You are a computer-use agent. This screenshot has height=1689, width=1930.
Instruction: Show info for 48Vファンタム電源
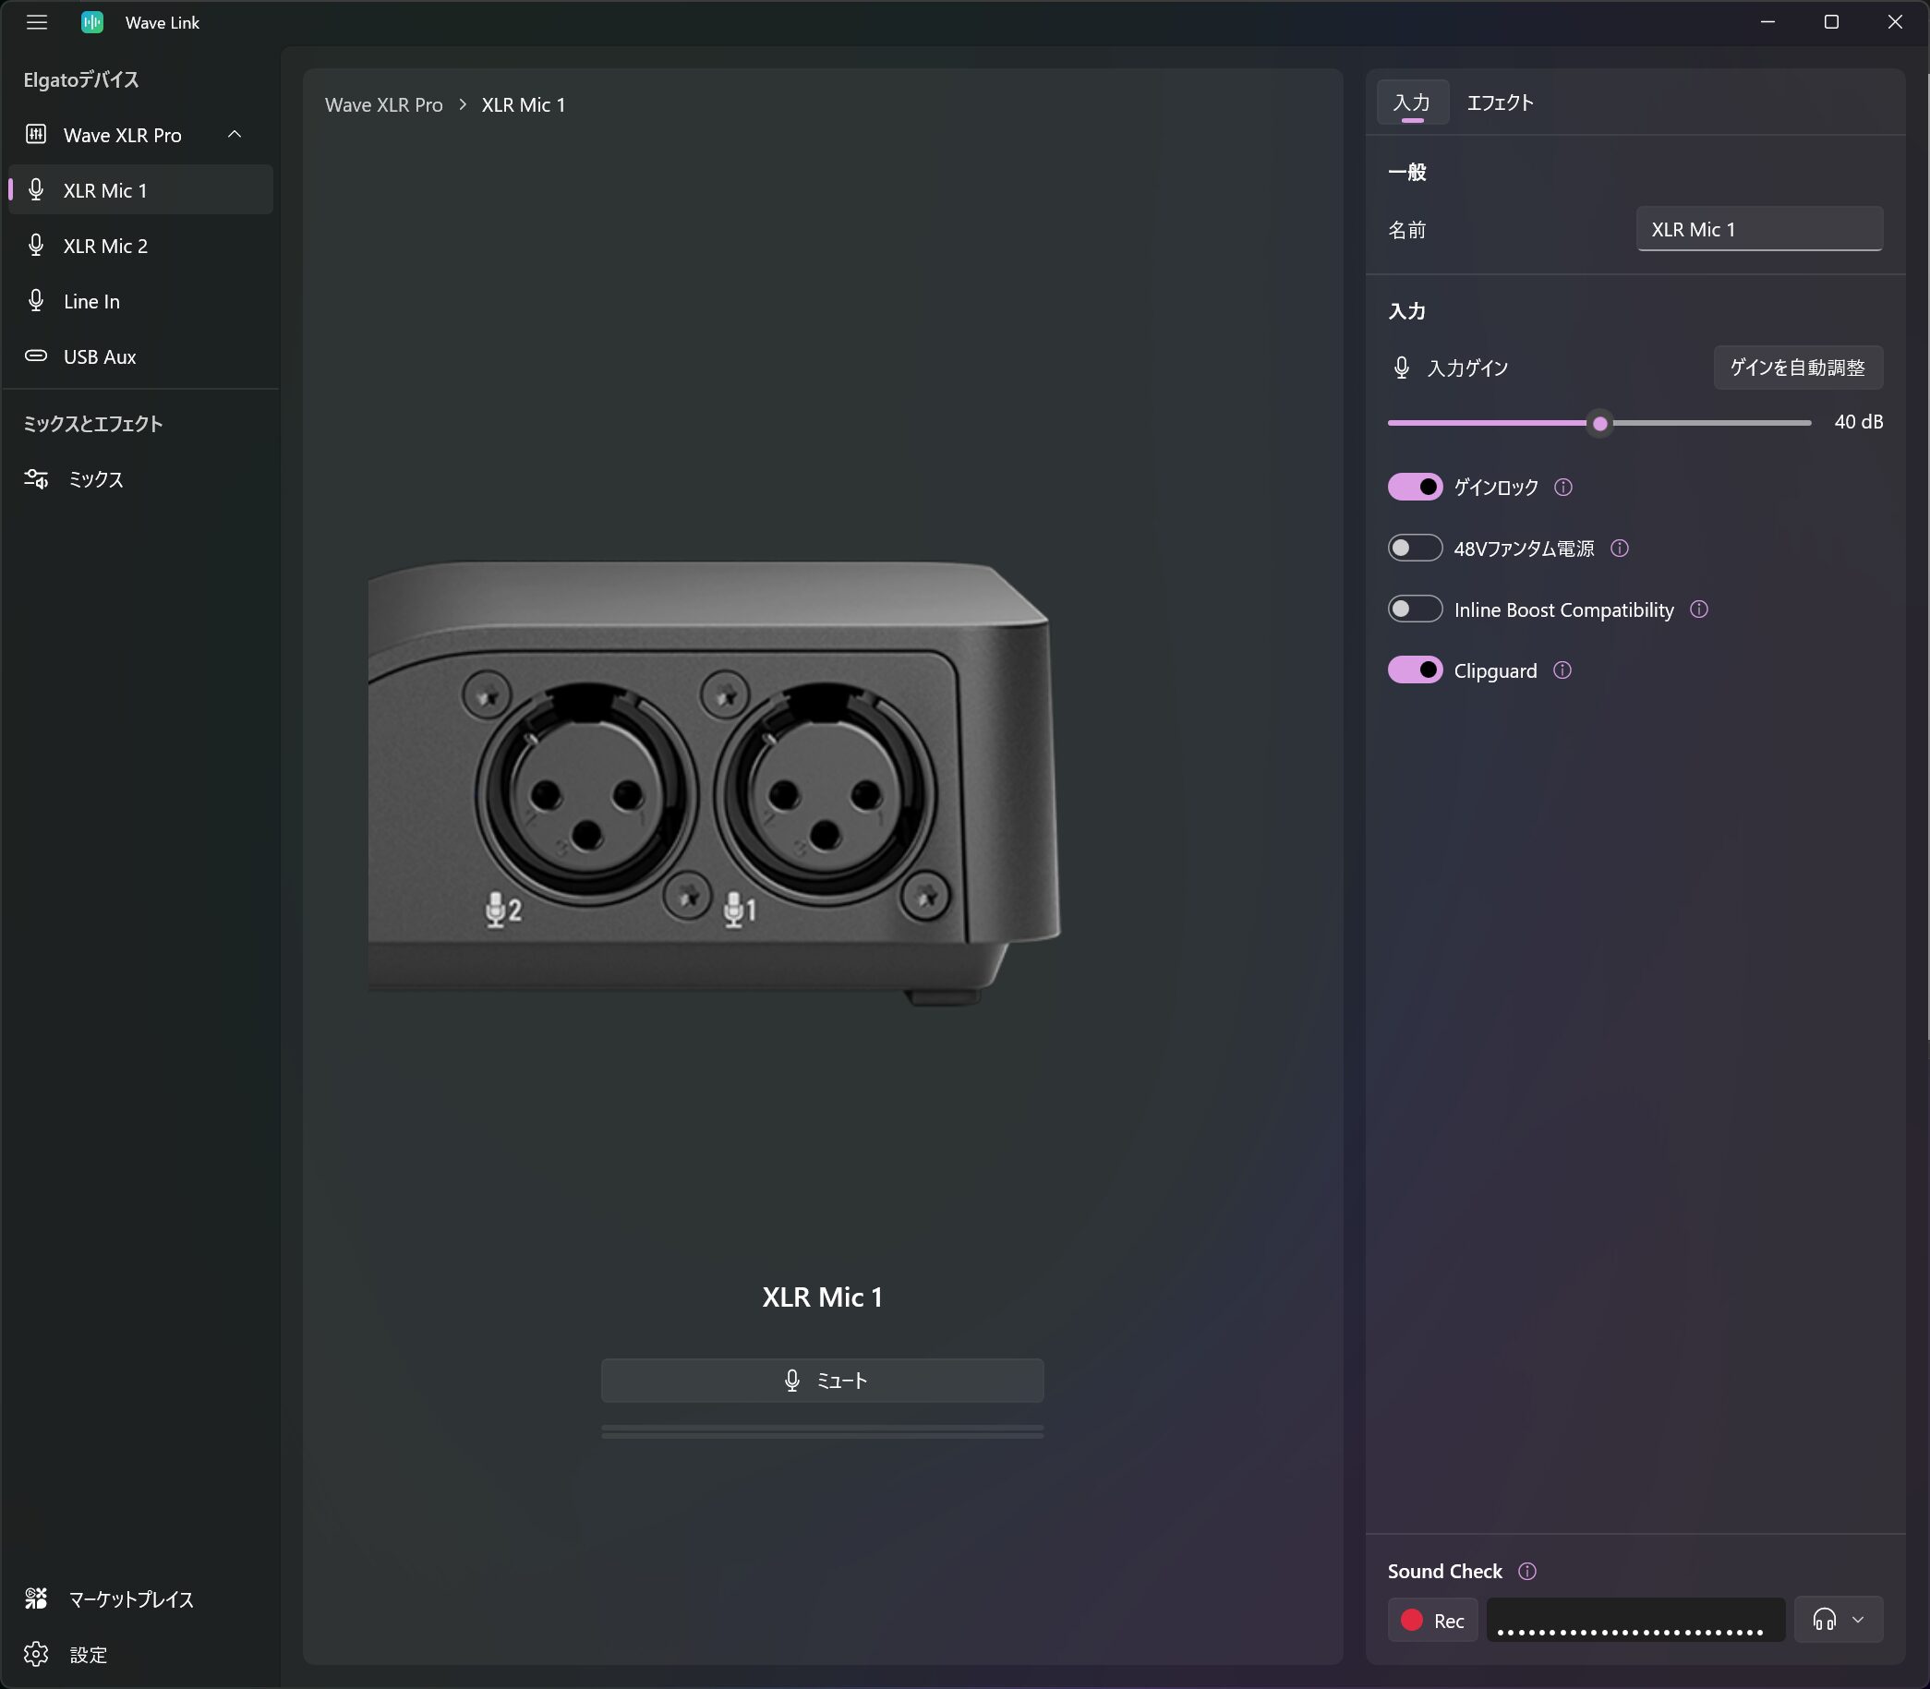point(1619,548)
